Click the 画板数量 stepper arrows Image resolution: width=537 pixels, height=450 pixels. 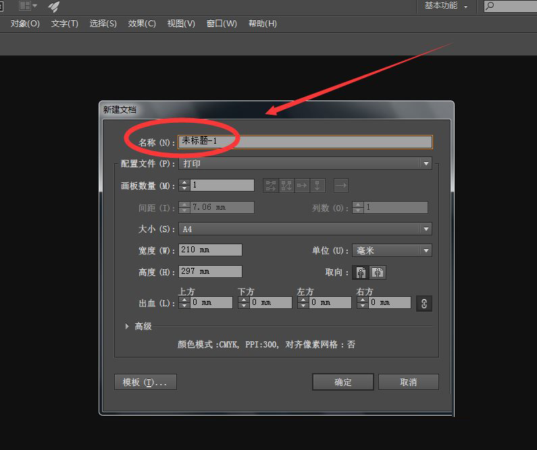(184, 185)
